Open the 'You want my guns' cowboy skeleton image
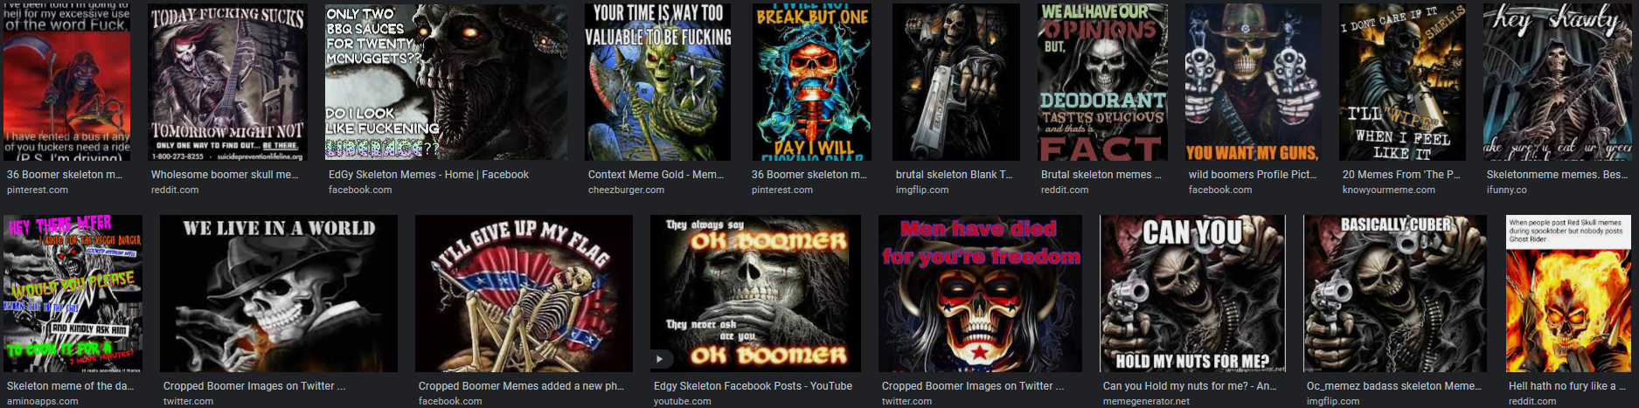The width and height of the screenshot is (1639, 408). point(1253,82)
